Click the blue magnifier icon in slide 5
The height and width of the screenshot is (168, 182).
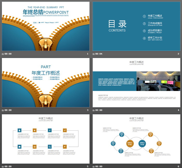pos(50,147)
